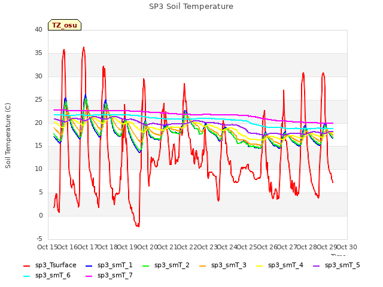Click the Oct 30 x-axis tick label
Viewport: 383px width, 287px height.
[347, 247]
